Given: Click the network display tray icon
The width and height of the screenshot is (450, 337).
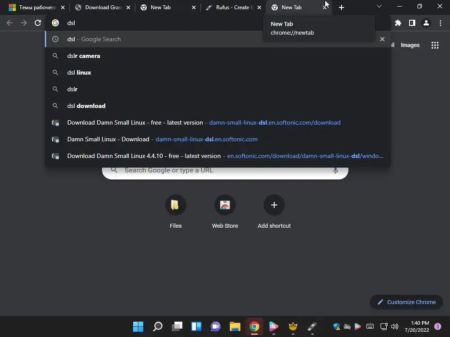Looking at the screenshot, I should click(x=384, y=326).
